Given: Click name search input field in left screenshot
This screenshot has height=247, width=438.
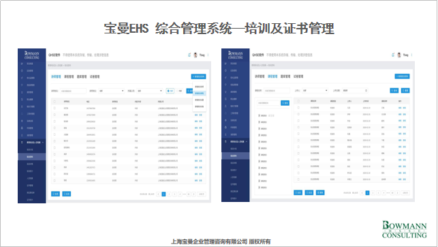Looking at the screenshot, I should point(73,91).
